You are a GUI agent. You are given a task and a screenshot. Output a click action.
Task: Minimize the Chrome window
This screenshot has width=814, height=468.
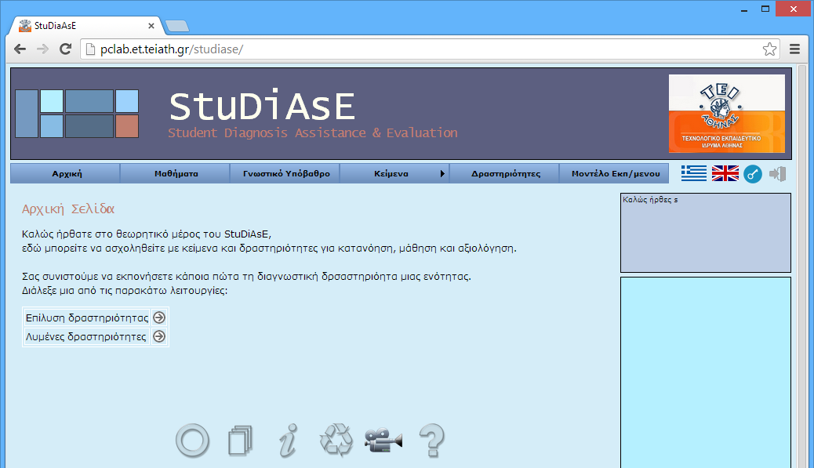point(744,9)
